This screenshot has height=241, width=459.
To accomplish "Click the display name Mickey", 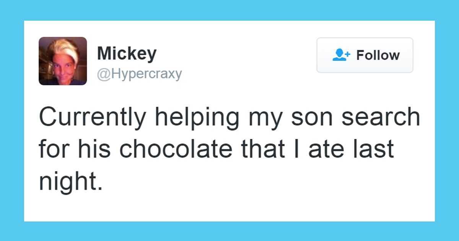I will tap(127, 53).
